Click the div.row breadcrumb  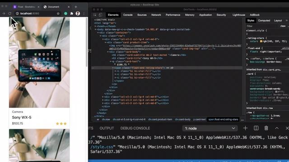tap(106, 120)
